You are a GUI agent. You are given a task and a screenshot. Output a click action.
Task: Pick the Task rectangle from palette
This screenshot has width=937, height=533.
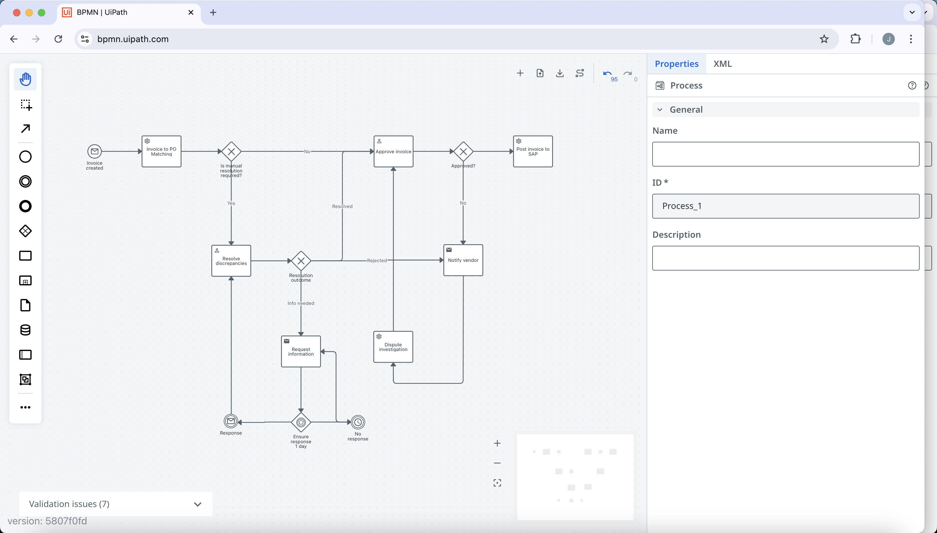(25, 256)
